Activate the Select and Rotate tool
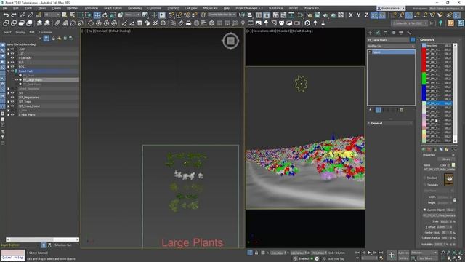This screenshot has width=465, height=262. coord(105,15)
